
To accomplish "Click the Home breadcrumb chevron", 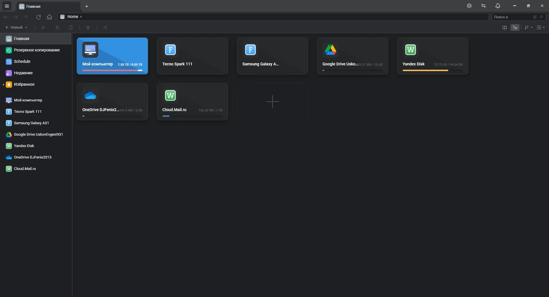I will pos(81,17).
